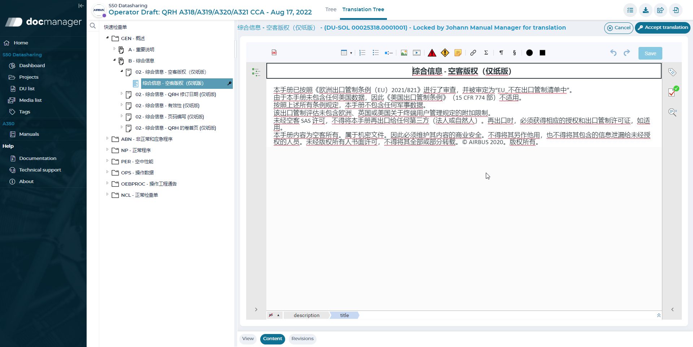Open the find and replace icon
This screenshot has height=347, width=693.
672,112
